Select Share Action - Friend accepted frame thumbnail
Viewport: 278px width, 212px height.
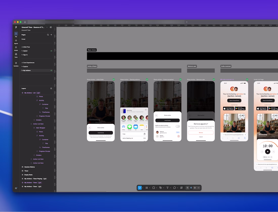tap(167, 111)
